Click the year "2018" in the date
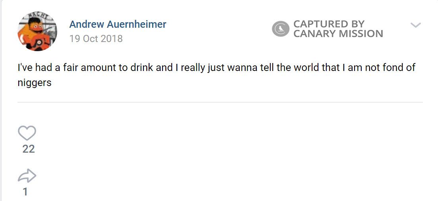 (x=111, y=39)
